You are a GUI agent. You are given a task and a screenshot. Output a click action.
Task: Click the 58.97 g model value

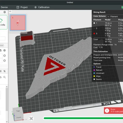[x=108, y=25]
